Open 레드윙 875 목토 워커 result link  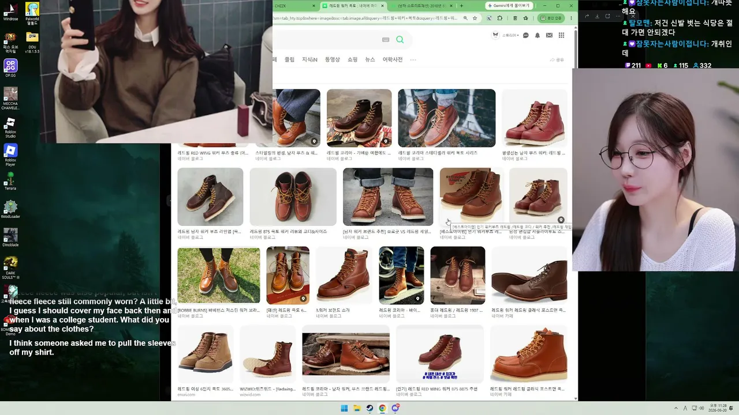288,231
